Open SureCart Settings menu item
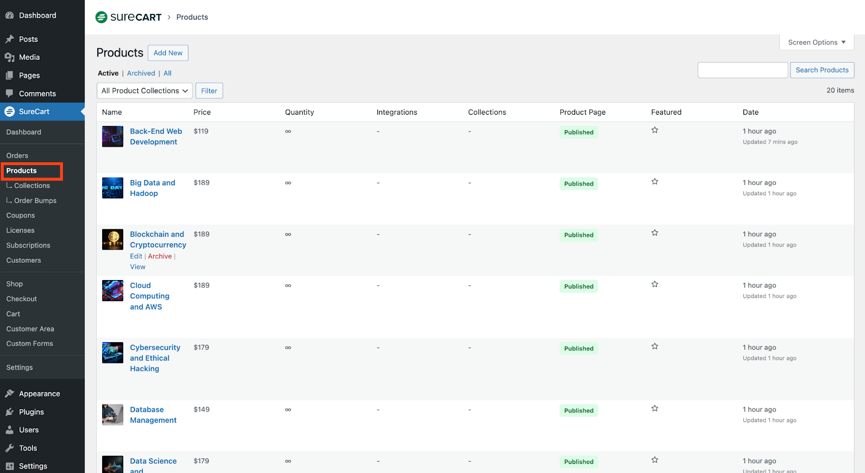This screenshot has width=865, height=473. pyautogui.click(x=19, y=368)
